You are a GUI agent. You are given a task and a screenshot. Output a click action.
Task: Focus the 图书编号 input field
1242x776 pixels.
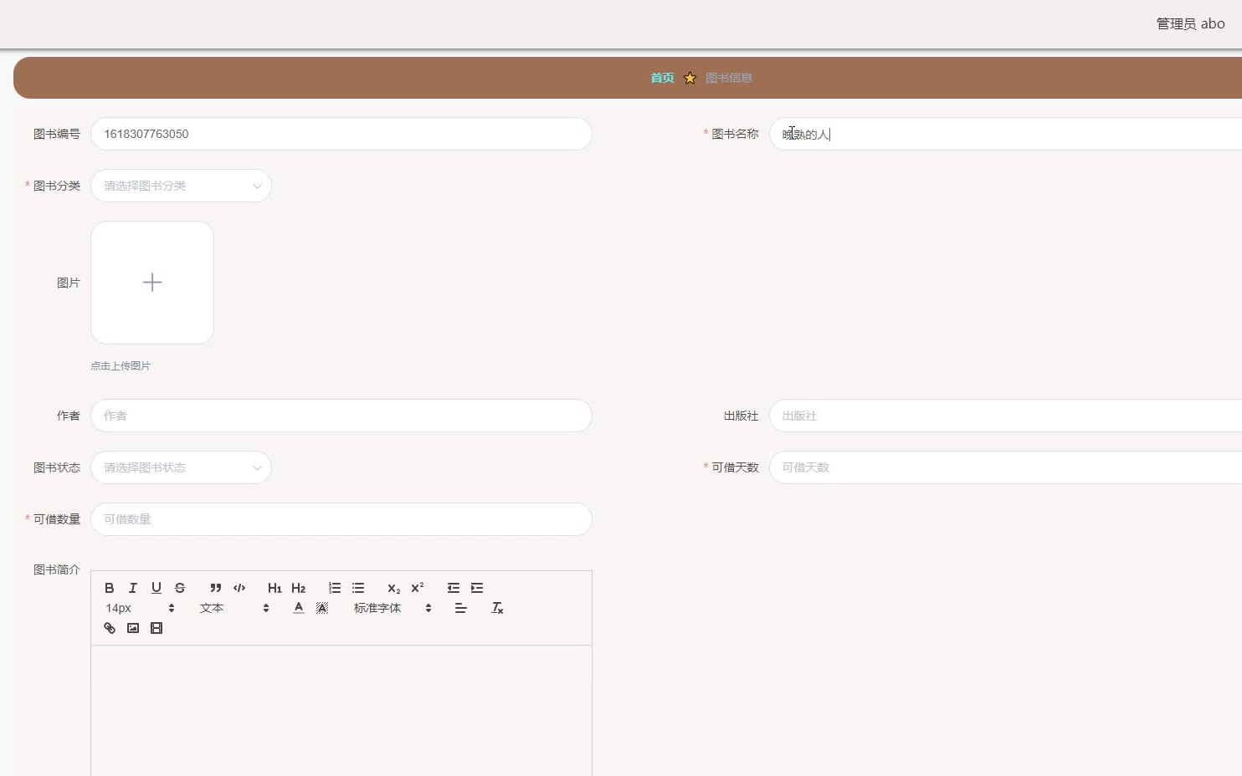click(x=341, y=134)
